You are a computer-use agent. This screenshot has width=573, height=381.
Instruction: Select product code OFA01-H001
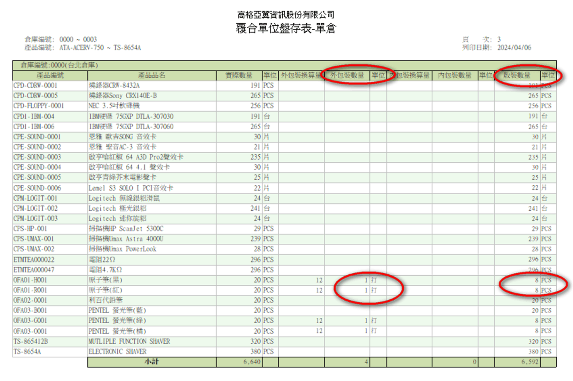point(30,280)
